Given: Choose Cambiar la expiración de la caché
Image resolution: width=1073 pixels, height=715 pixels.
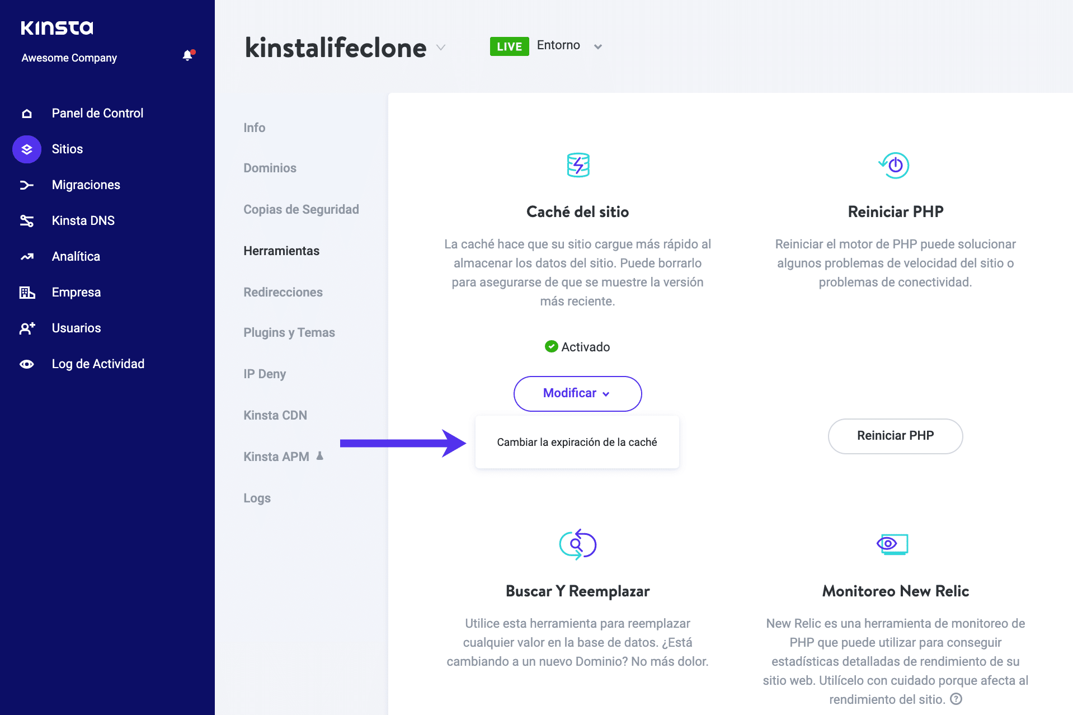Looking at the screenshot, I should click(x=577, y=442).
